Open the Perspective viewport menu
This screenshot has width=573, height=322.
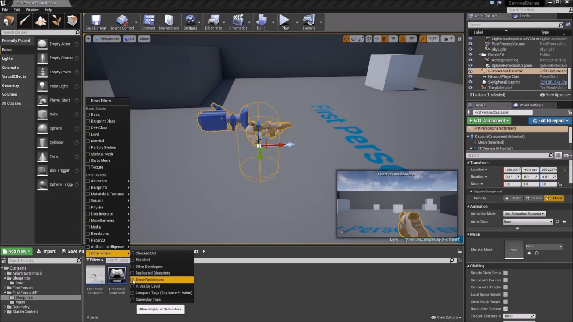pyautogui.click(x=107, y=39)
